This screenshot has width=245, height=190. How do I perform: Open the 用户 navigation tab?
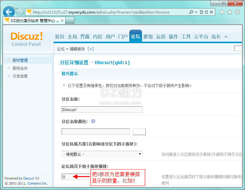tap(110, 37)
